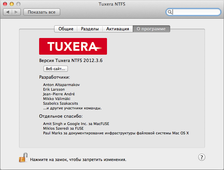Focus the search input field

click(193, 12)
